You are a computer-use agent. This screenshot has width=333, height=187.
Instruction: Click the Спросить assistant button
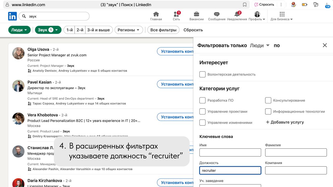click(x=264, y=5)
